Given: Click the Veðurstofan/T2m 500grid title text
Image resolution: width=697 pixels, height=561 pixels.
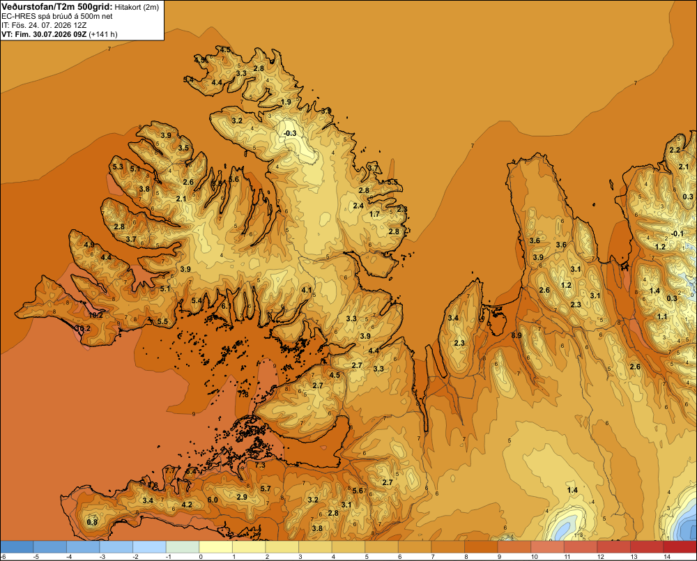Looking at the screenshot, I should [x=57, y=7].
